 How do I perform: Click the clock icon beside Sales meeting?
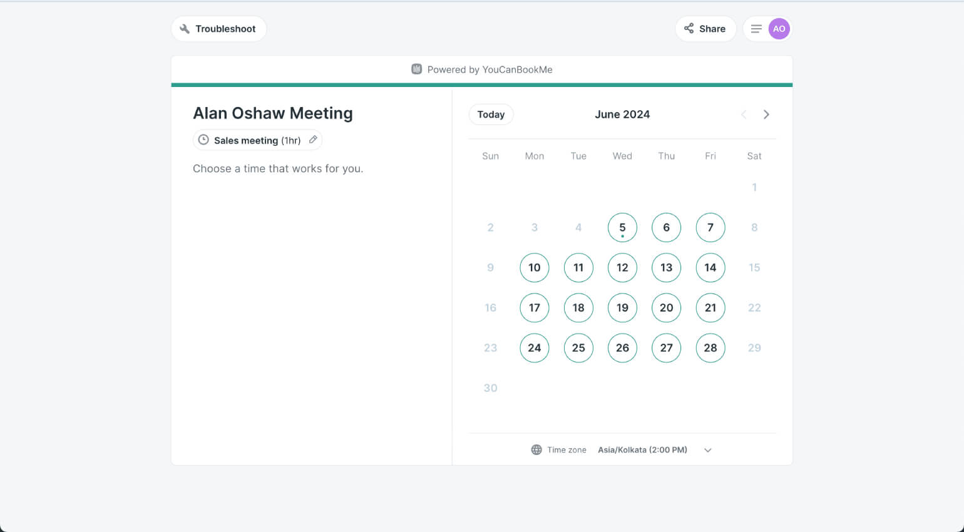(203, 140)
